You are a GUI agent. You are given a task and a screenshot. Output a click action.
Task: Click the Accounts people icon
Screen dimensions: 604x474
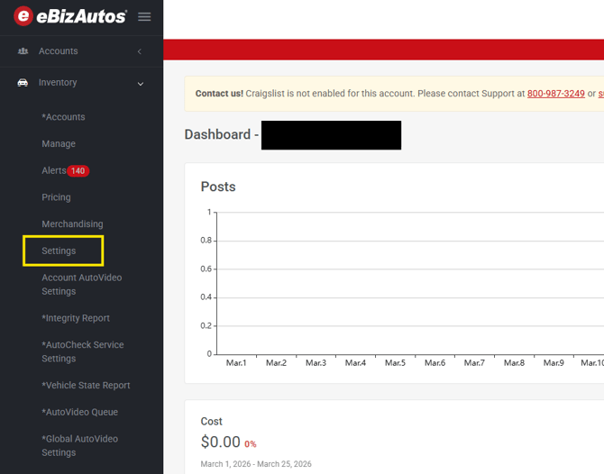23,50
